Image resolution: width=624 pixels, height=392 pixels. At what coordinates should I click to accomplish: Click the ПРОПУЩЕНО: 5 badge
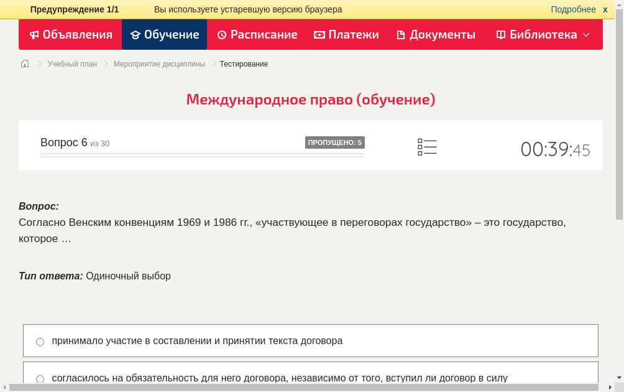(335, 142)
